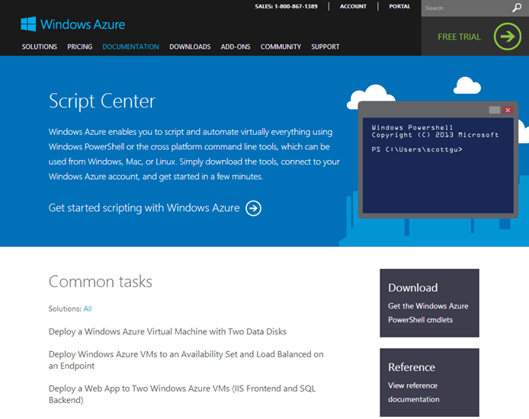
Task: Open the Community nav item
Action: click(281, 47)
